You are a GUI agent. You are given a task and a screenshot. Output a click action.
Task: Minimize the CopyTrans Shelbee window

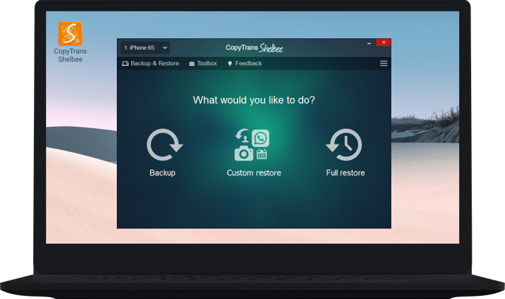[369, 43]
